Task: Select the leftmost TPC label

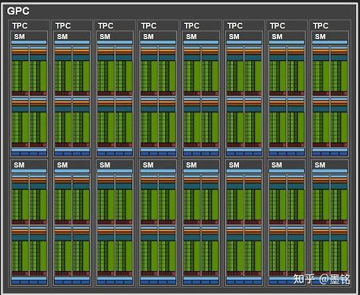Action: [x=20, y=26]
